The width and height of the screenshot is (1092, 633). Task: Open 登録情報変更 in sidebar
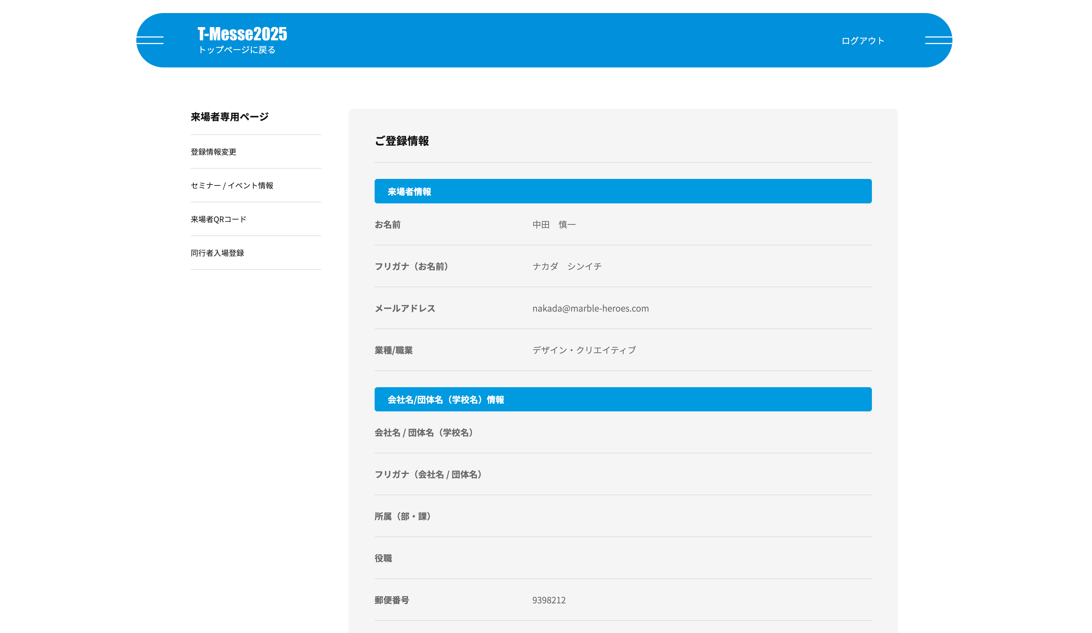point(213,152)
